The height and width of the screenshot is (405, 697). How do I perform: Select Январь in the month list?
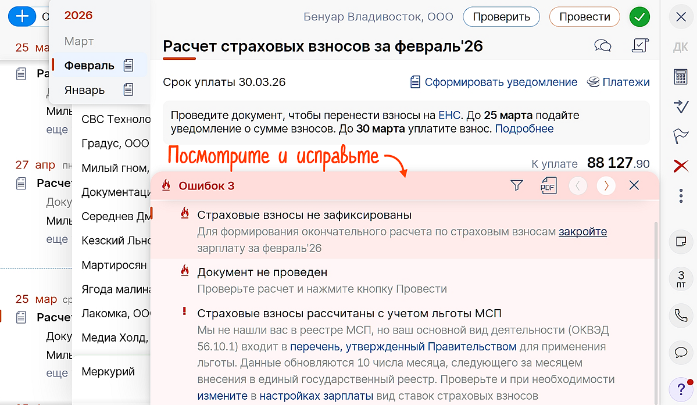click(x=85, y=90)
